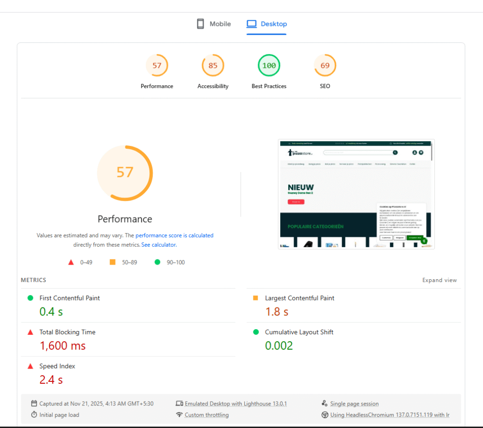The height and width of the screenshot is (428, 483).
Task: Open the Best Practices score gauge 100
Action: 269,66
